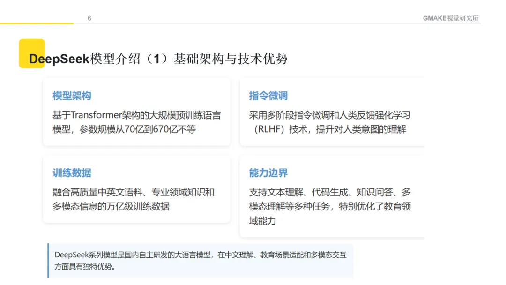Select the '模型架构' card heading

pyautogui.click(x=72, y=96)
